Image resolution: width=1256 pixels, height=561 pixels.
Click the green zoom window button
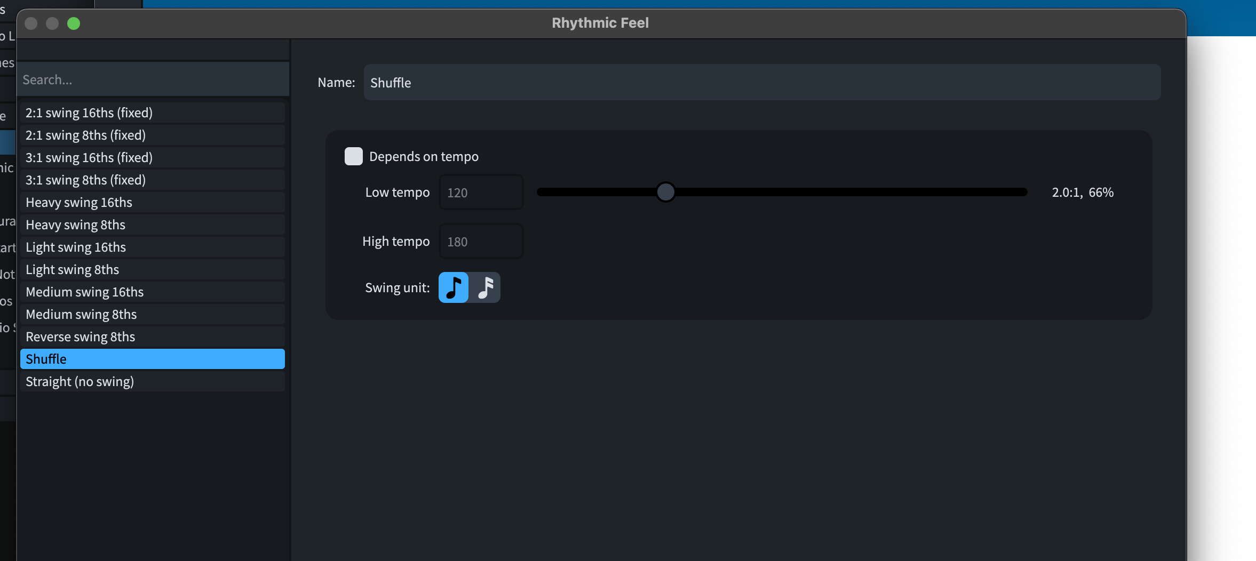click(74, 23)
